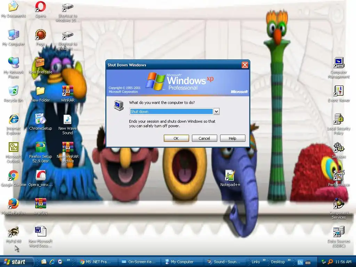
Task: Select the WinRAR desktop shortcut
Action: pos(68,94)
